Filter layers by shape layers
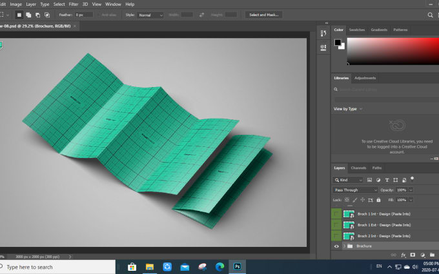Viewport: 439px width, 274px height. pos(395,180)
